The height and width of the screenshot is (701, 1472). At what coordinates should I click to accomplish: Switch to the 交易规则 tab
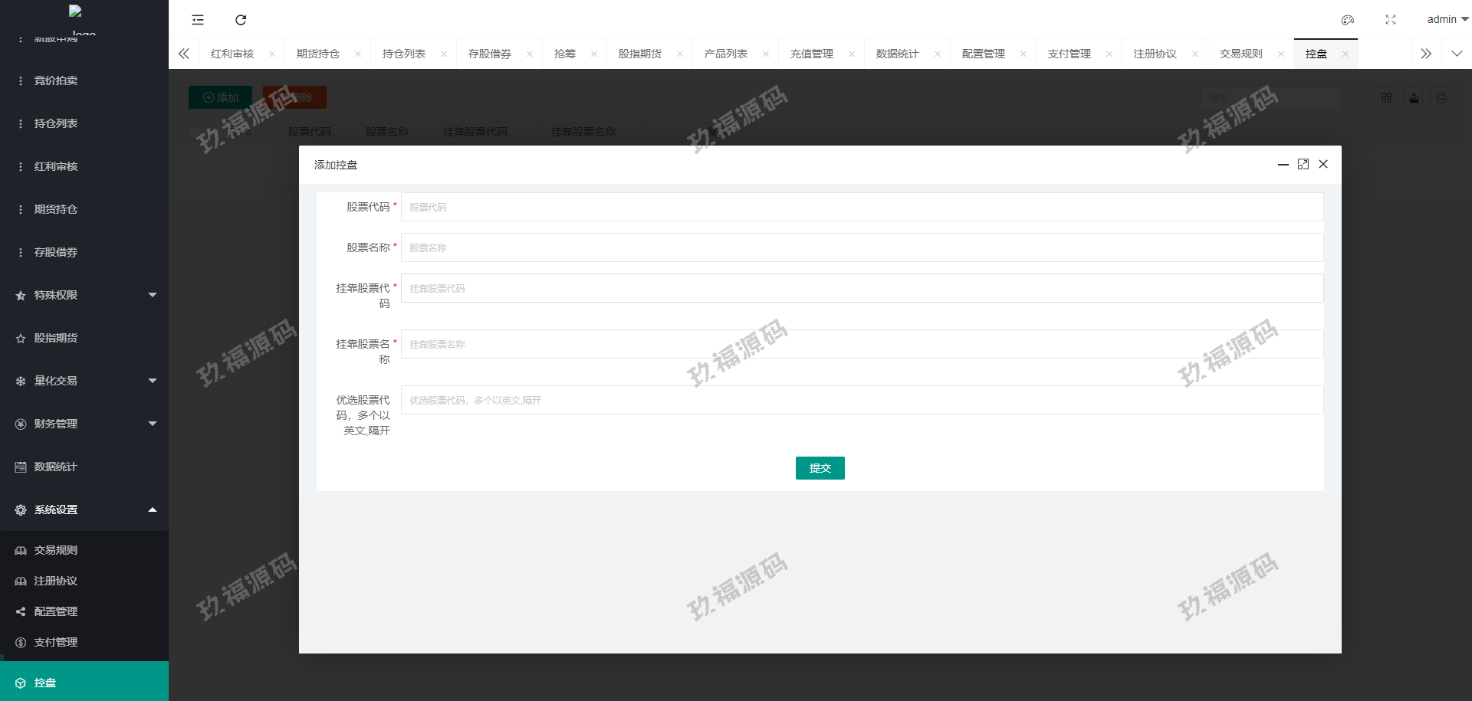point(1240,54)
